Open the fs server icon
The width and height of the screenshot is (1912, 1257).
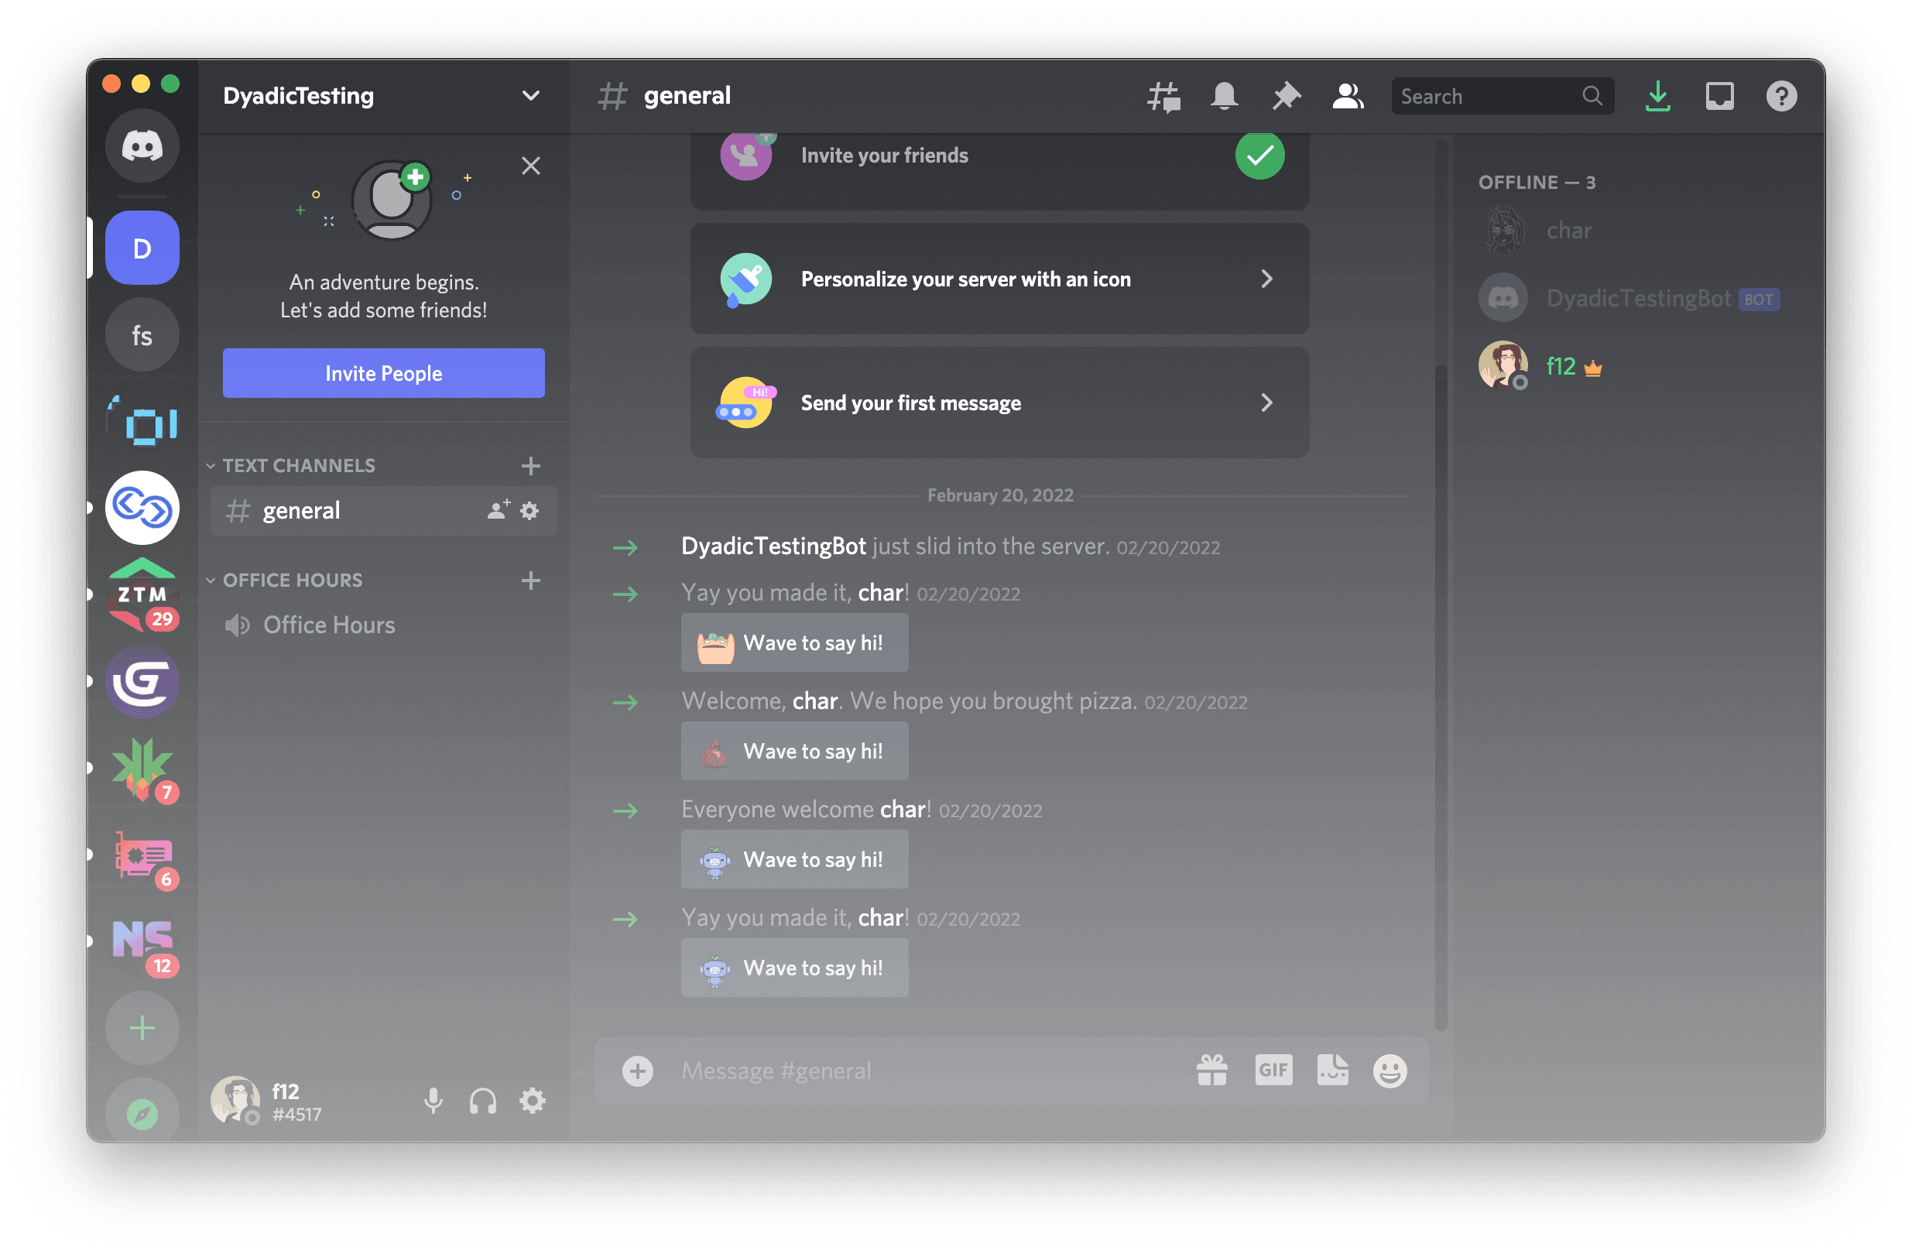click(x=142, y=336)
